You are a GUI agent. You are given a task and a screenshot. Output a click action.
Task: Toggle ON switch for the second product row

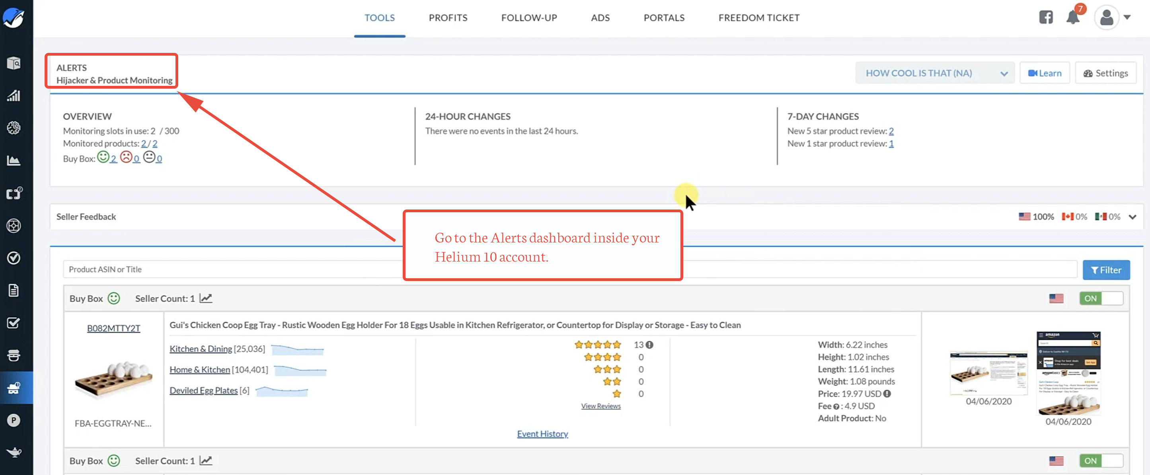point(1101,461)
